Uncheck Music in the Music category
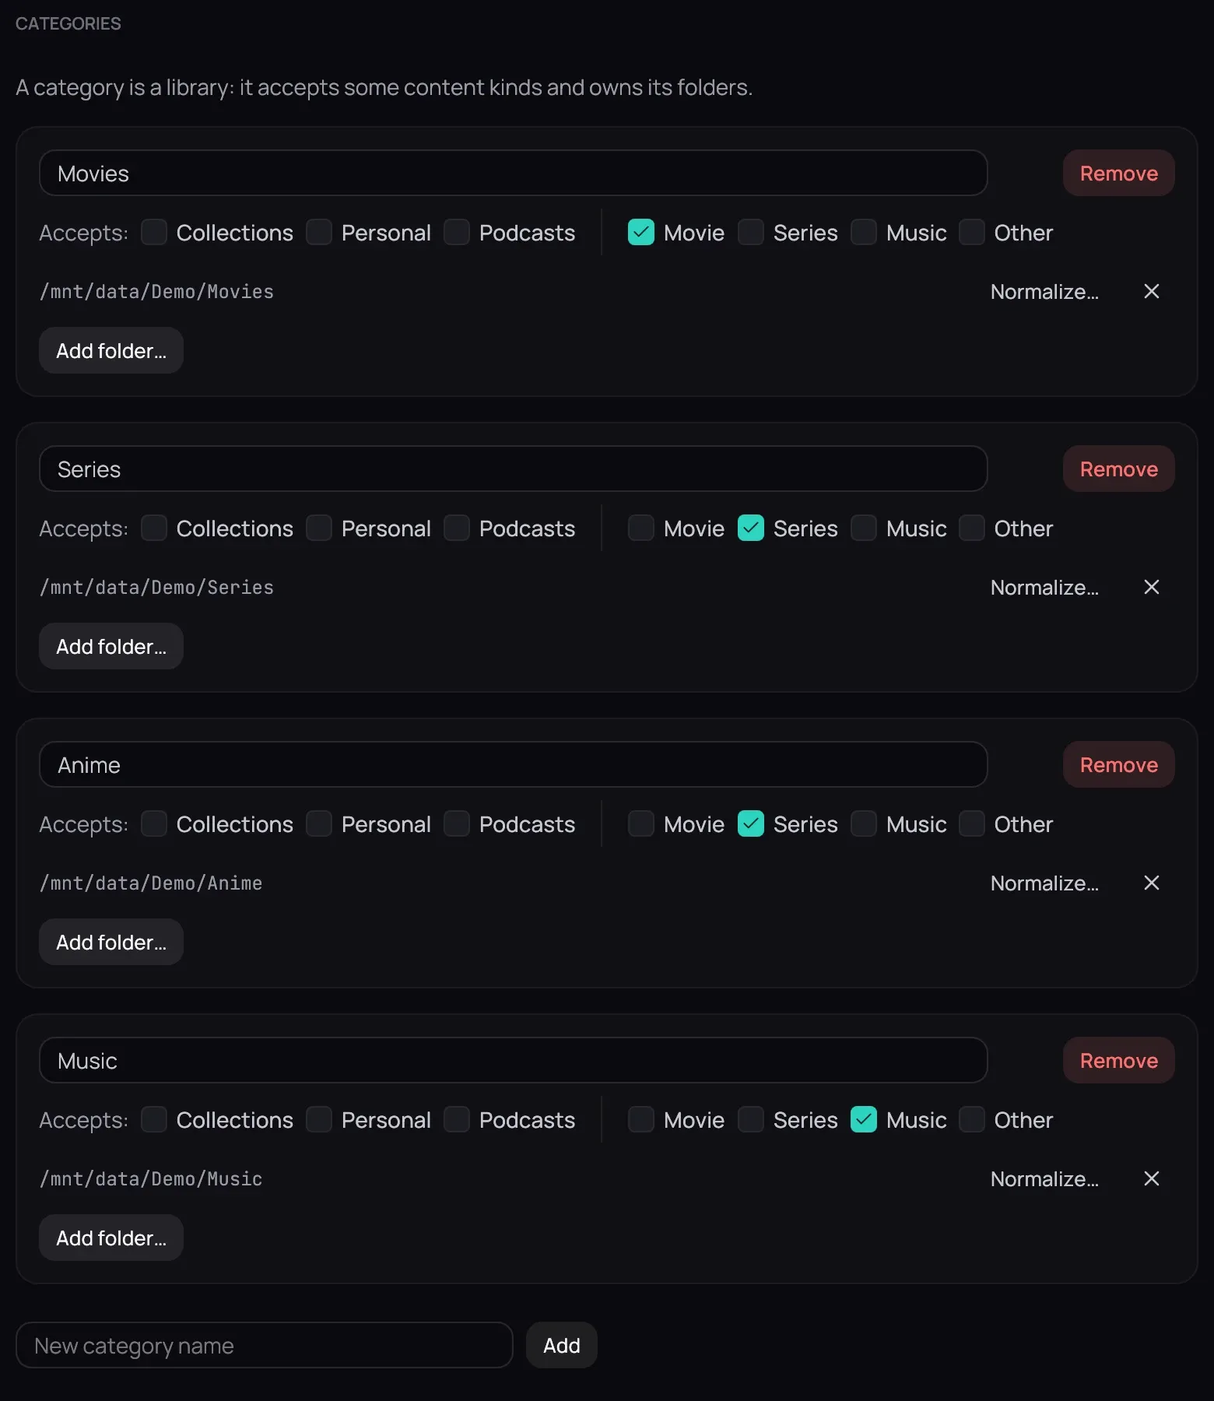Screen dimensions: 1214x1401 pos(864,1119)
